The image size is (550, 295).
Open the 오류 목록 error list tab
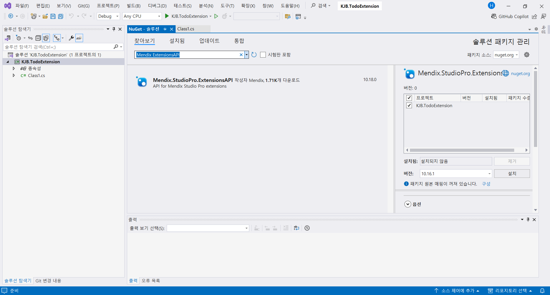click(x=151, y=281)
